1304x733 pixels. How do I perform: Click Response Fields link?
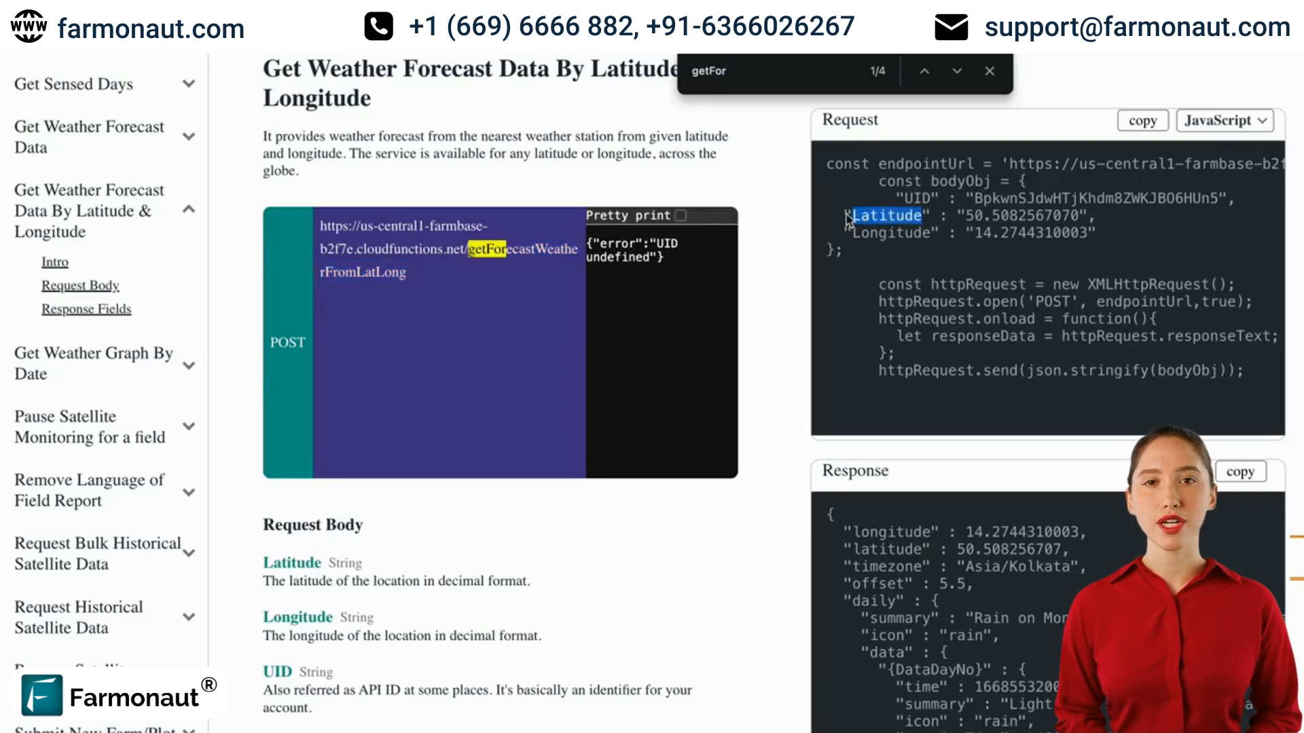(86, 309)
